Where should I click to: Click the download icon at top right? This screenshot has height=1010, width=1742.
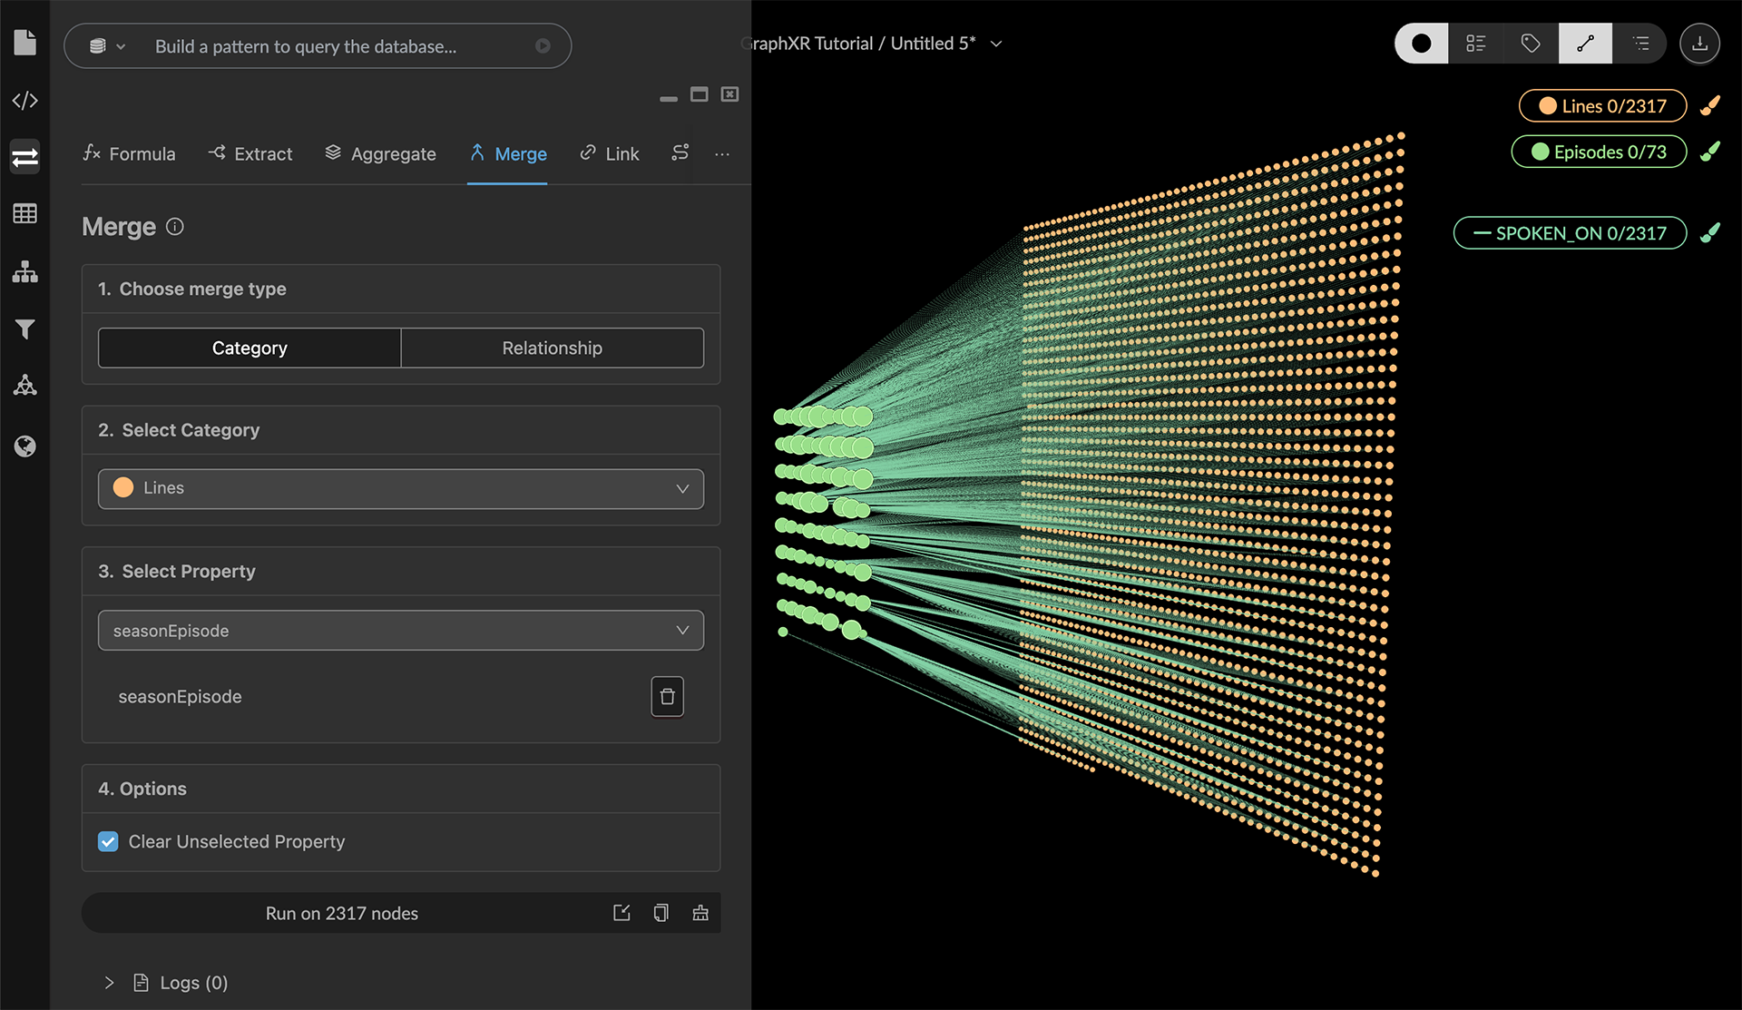[1699, 44]
